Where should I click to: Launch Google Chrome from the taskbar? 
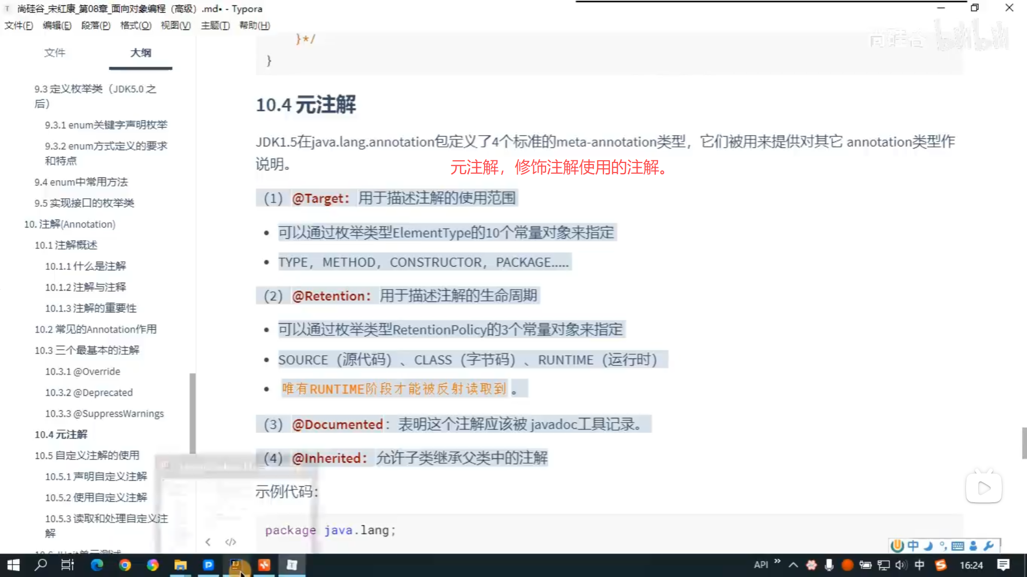pyautogui.click(x=125, y=565)
